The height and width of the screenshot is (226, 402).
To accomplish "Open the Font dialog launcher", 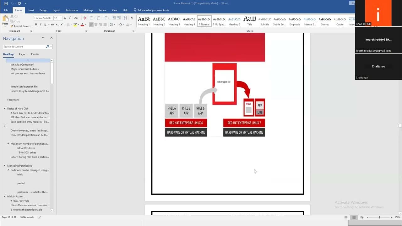I will coord(86,31).
